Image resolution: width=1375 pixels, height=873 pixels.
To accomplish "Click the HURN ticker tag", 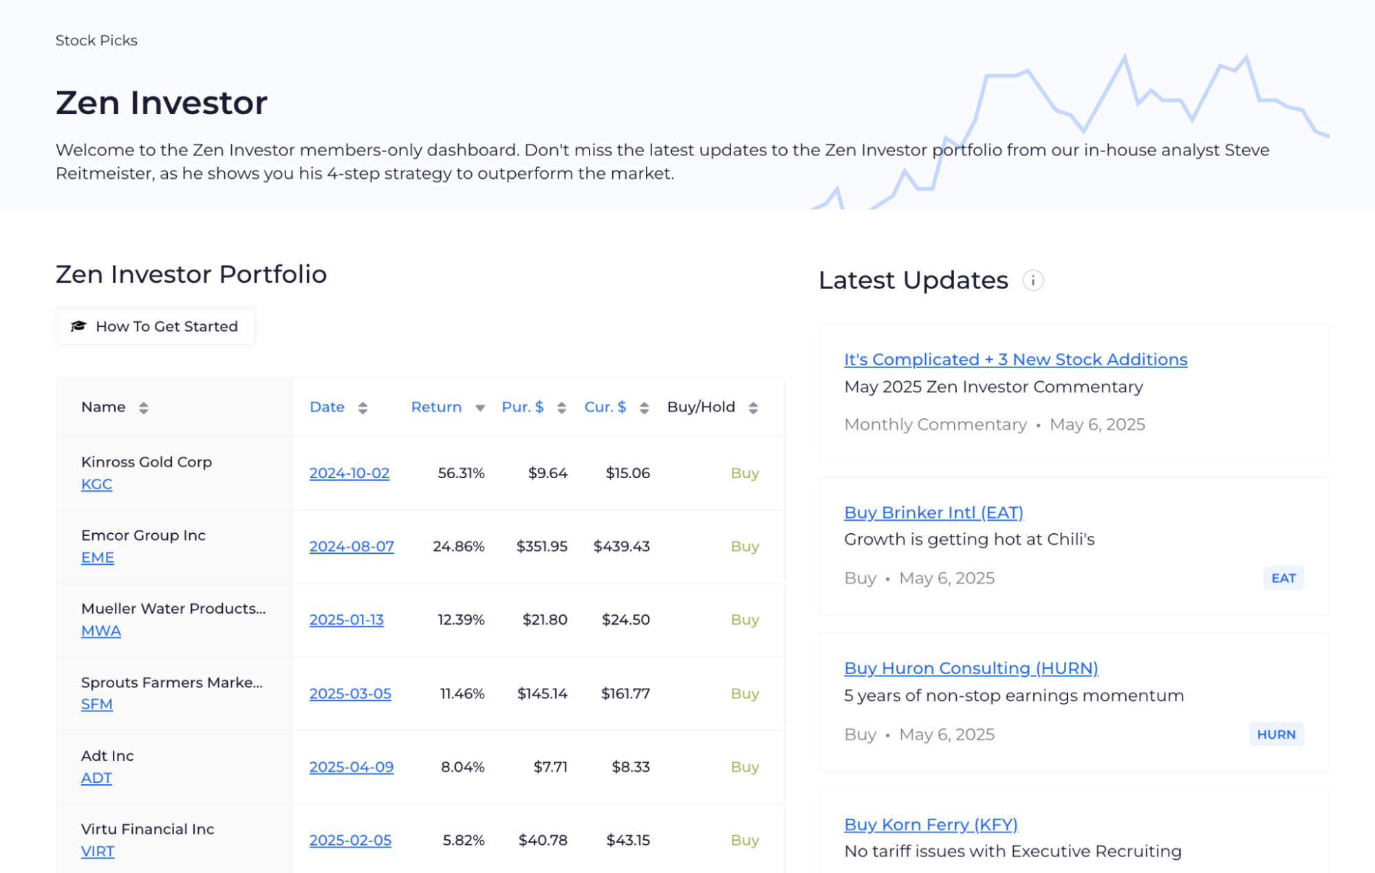I will click(1276, 735).
